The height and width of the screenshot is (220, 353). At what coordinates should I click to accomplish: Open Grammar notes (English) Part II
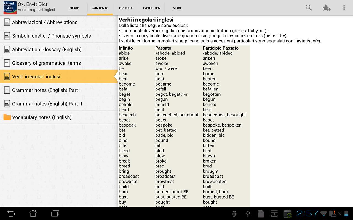[x=59, y=104]
